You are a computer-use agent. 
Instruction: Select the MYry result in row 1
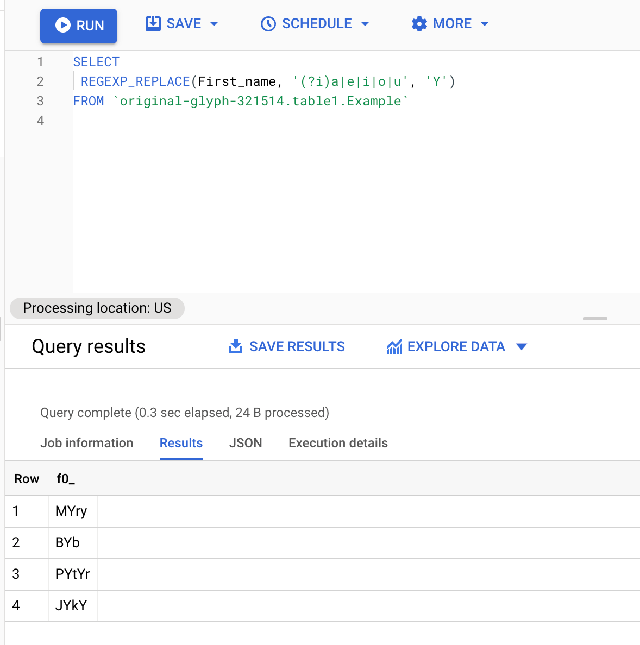[71, 511]
